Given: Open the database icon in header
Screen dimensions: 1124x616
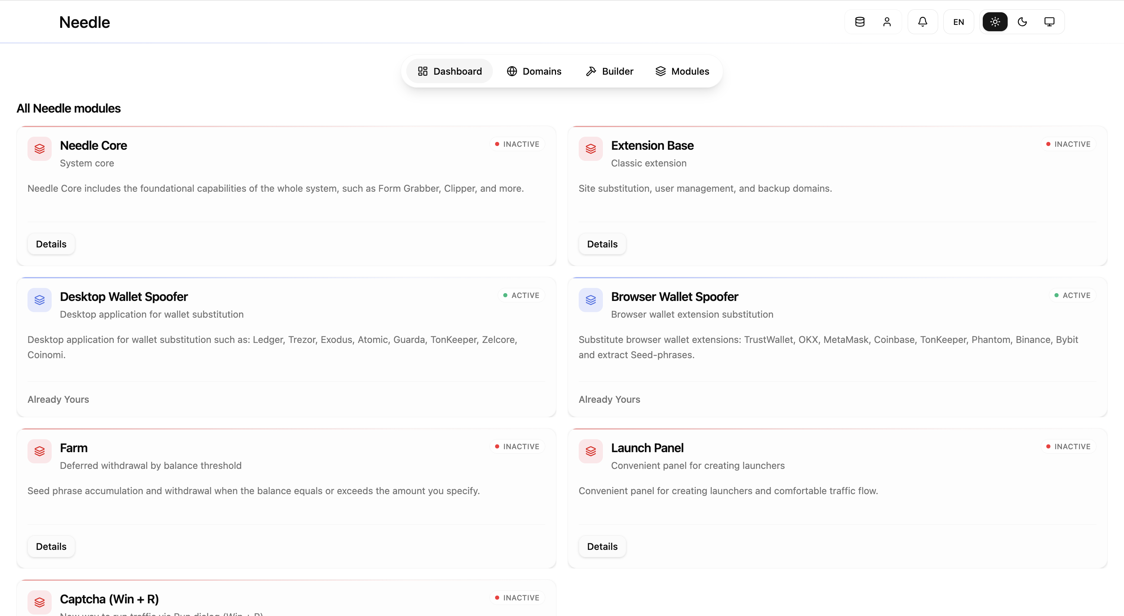Looking at the screenshot, I should (x=860, y=22).
